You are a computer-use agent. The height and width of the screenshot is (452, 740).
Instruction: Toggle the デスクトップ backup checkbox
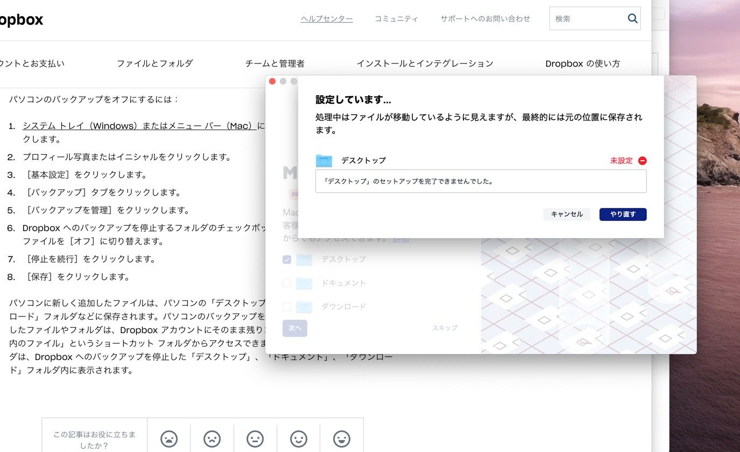pos(287,260)
